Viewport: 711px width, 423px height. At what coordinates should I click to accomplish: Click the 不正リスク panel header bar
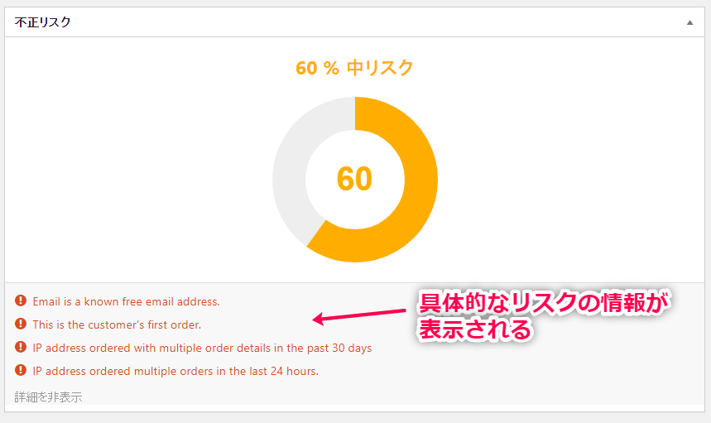(x=354, y=22)
